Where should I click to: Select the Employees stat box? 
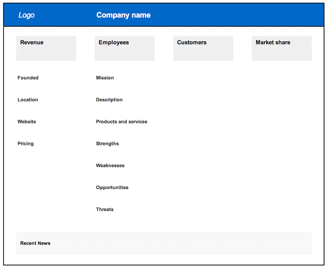pos(125,48)
